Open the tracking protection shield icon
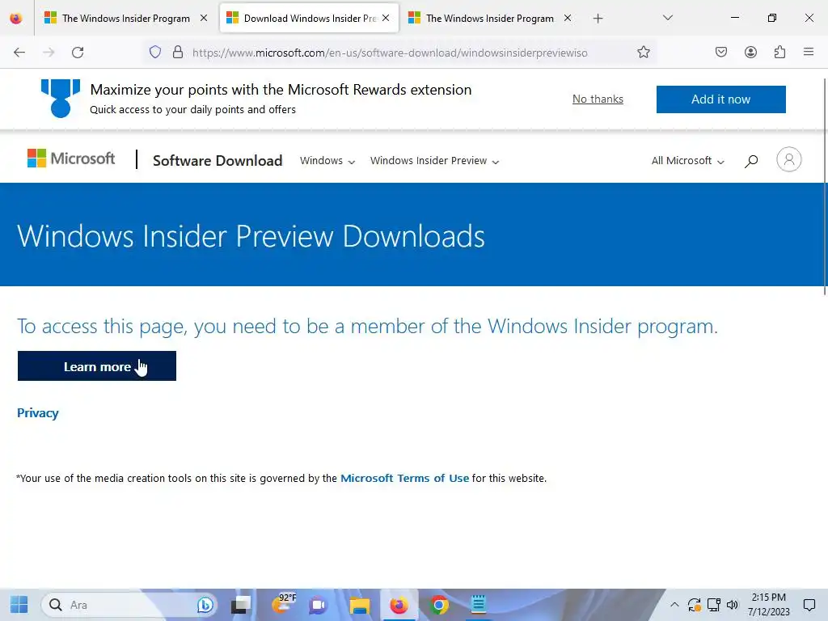Viewport: 828px width, 621px height. click(x=154, y=53)
